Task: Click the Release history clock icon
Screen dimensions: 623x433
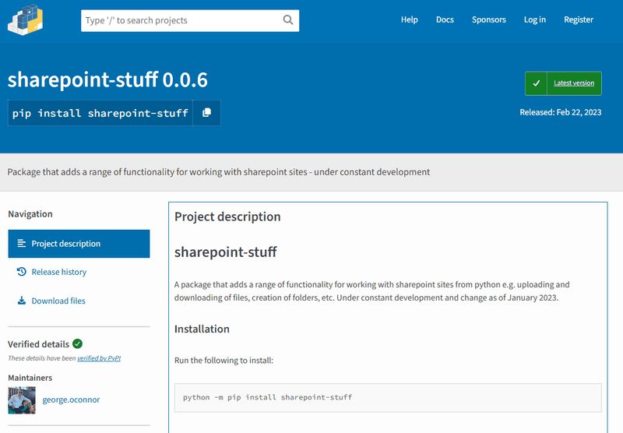Action: pyautogui.click(x=22, y=272)
